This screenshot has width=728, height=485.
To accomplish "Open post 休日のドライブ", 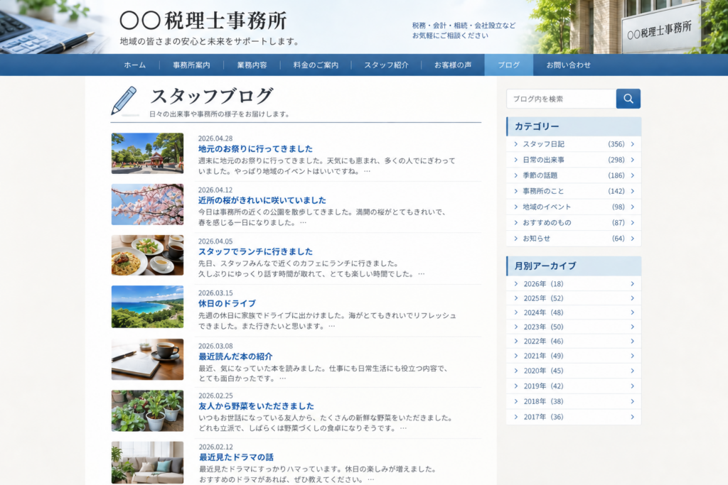I will point(227,304).
